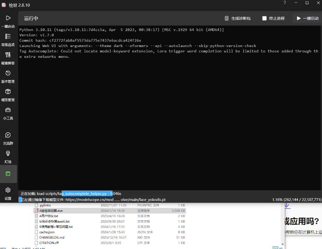
Task: Open 设置 settings gear in sidebar
Action: (x=8, y=194)
